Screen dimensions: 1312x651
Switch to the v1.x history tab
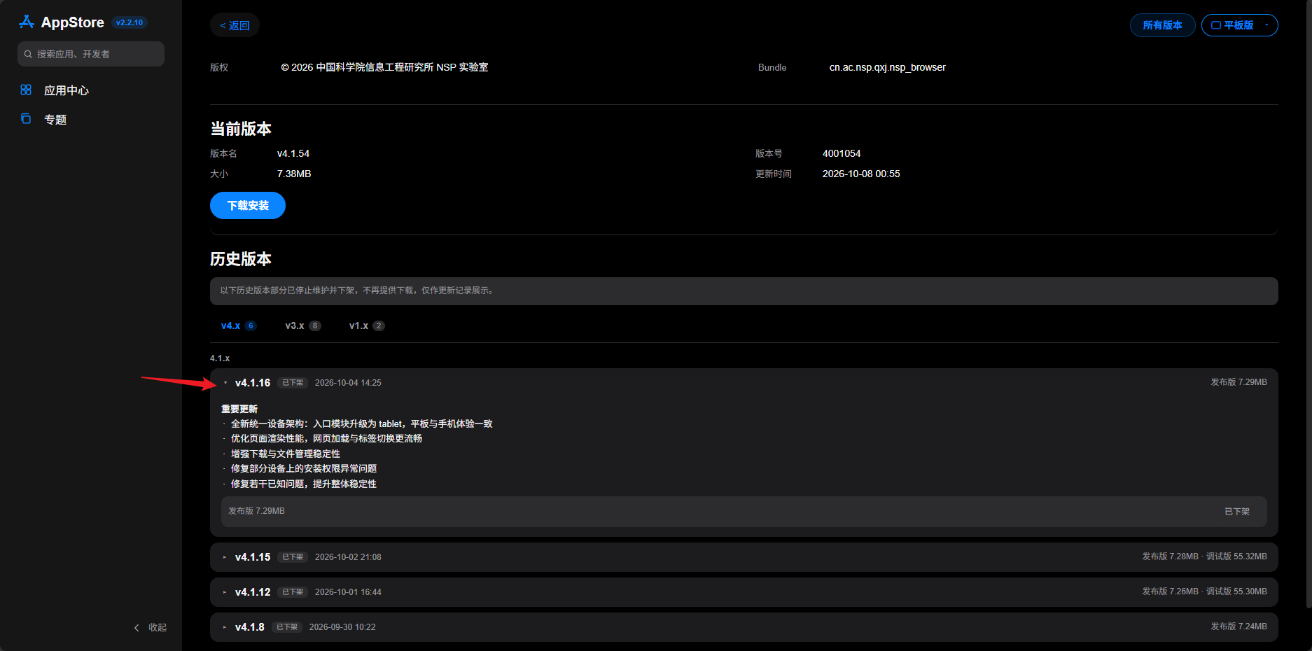pyautogui.click(x=367, y=325)
